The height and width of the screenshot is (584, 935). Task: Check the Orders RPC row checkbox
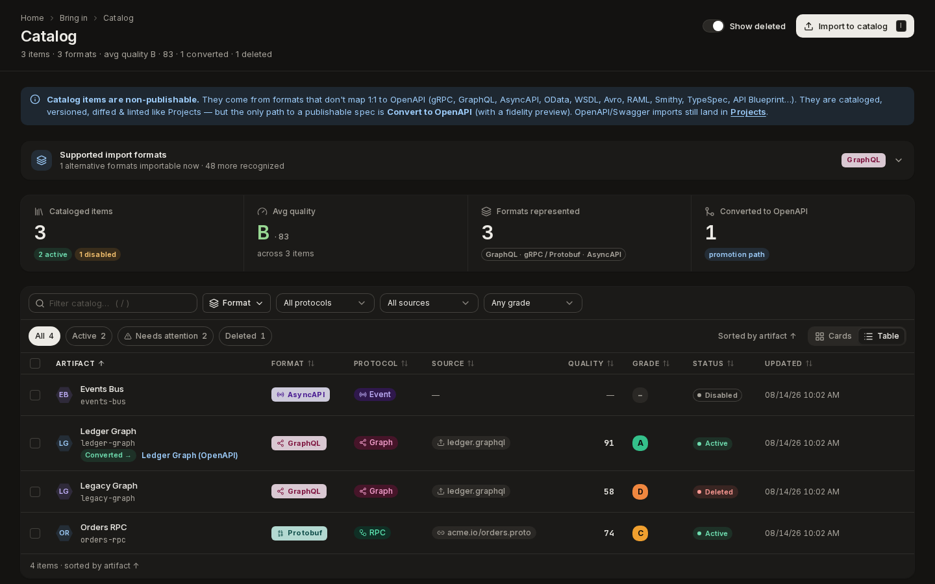pos(35,533)
